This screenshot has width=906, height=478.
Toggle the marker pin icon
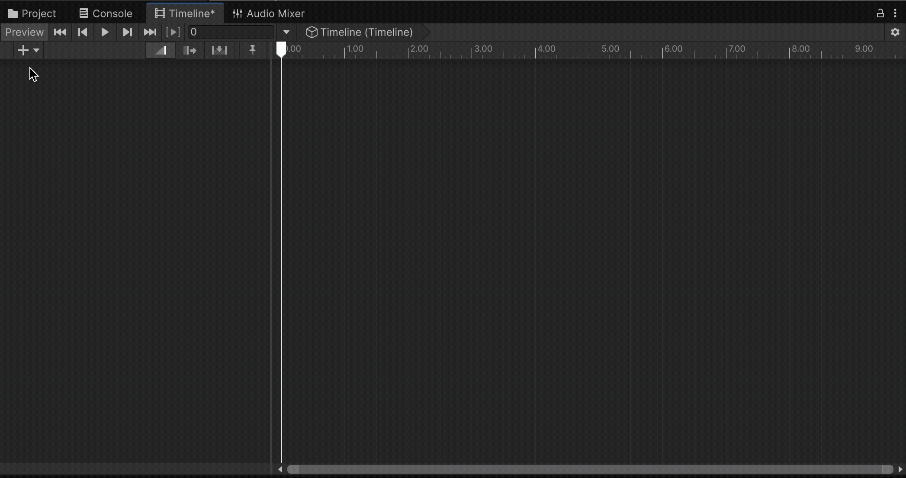252,50
